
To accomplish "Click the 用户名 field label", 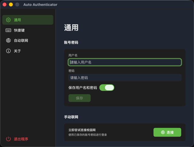I will coord(73,55).
